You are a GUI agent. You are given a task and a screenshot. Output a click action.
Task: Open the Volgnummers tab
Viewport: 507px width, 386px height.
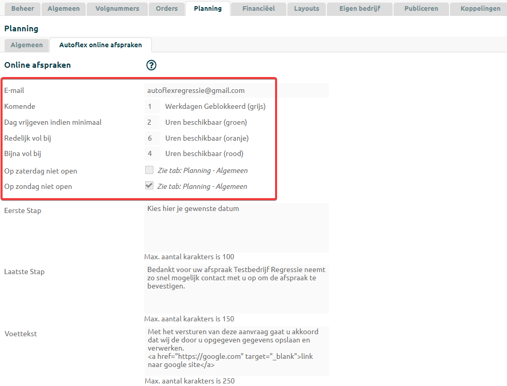click(117, 9)
